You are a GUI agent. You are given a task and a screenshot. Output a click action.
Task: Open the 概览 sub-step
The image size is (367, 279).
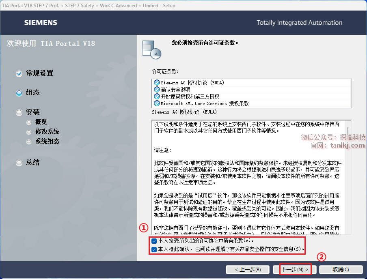[41, 122]
